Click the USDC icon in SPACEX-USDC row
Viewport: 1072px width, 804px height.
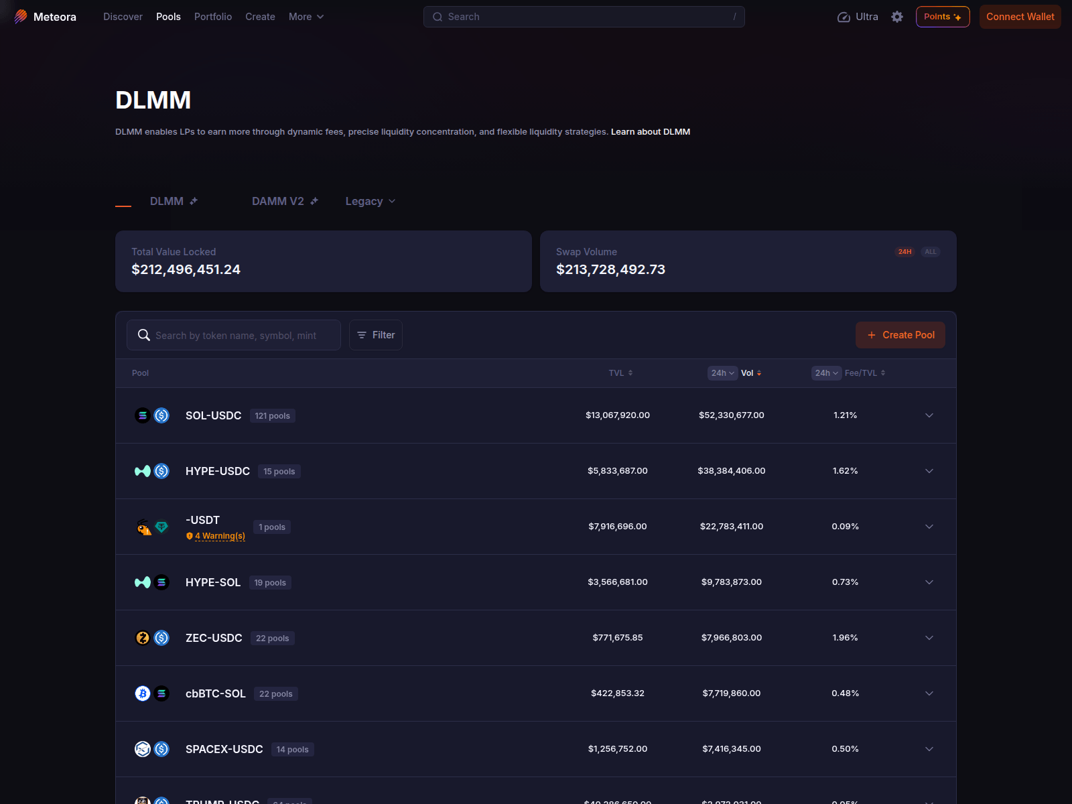pos(161,749)
